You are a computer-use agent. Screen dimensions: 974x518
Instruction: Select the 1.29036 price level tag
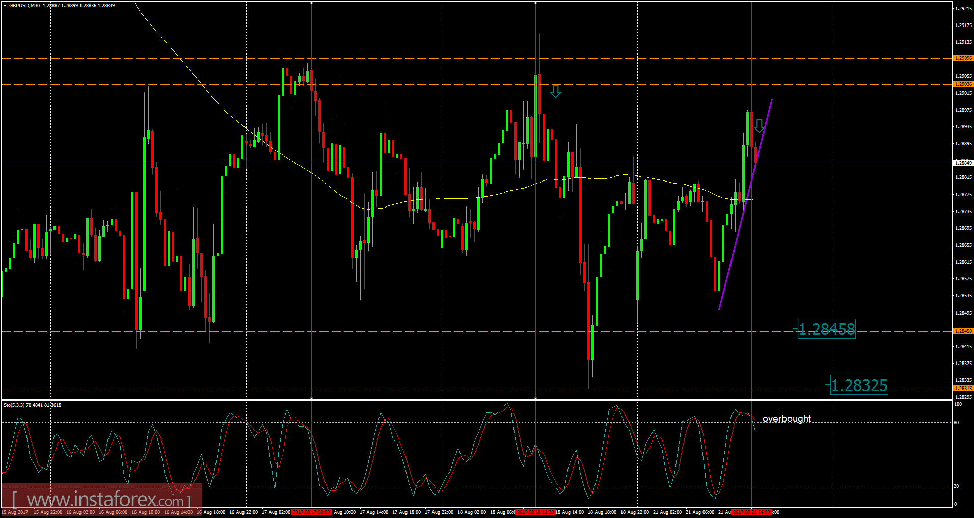(x=964, y=83)
